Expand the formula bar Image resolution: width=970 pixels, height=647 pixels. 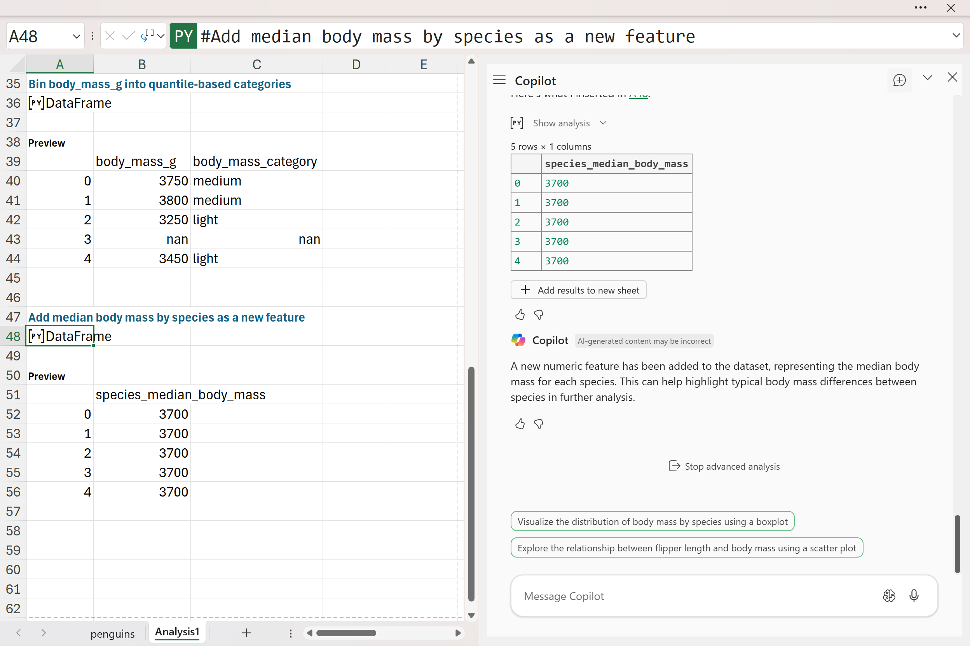[x=956, y=35]
